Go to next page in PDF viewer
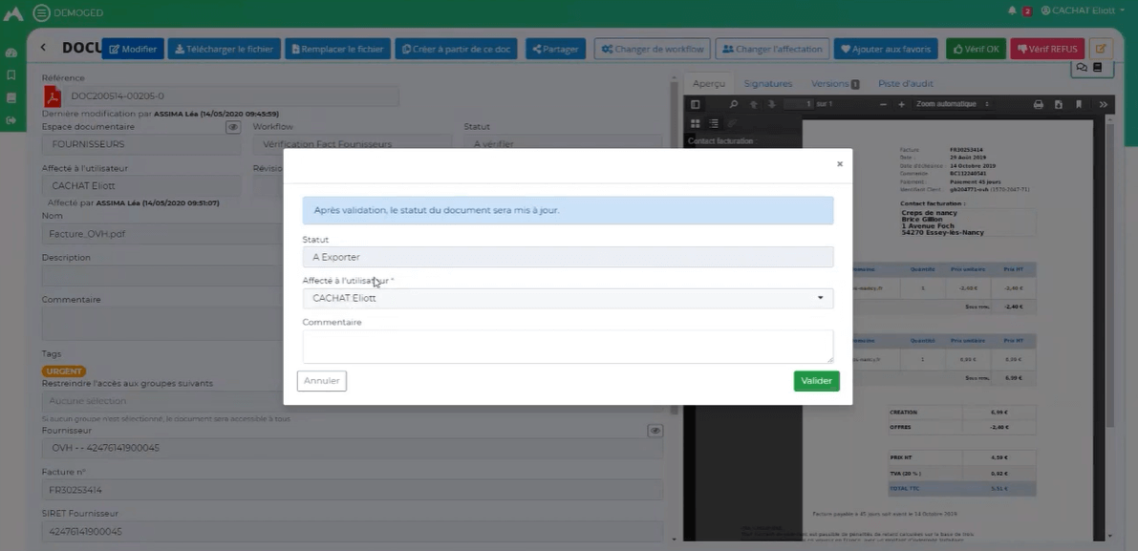The width and height of the screenshot is (1138, 551). click(x=771, y=104)
